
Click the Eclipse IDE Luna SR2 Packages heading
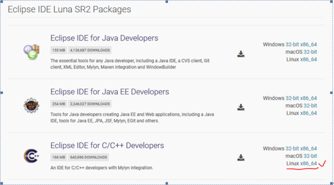(x=70, y=9)
